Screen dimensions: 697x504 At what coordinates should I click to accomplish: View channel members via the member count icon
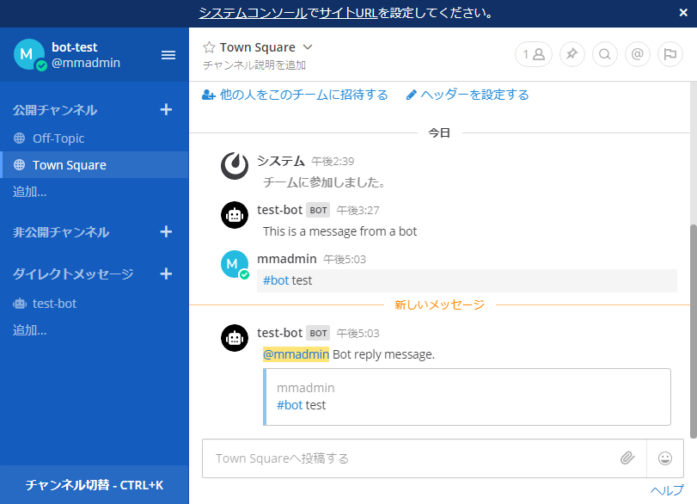(x=533, y=53)
